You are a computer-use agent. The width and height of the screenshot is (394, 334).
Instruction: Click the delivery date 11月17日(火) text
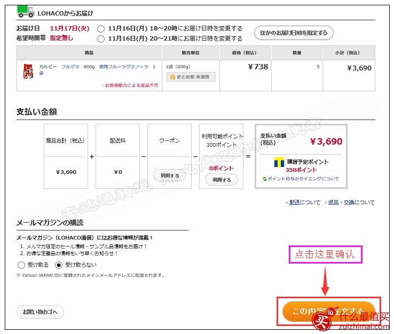[x=69, y=28]
